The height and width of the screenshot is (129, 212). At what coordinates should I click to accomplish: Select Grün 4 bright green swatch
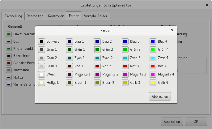[153, 50]
